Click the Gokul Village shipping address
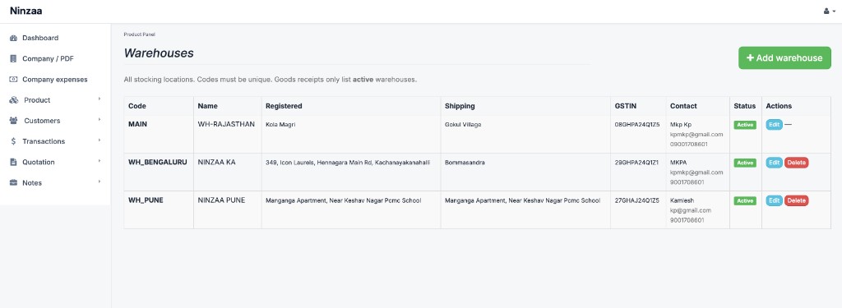Image resolution: width=842 pixels, height=308 pixels. (x=463, y=125)
